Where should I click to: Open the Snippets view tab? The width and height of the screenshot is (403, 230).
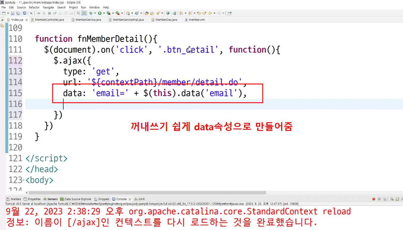pos(102,199)
